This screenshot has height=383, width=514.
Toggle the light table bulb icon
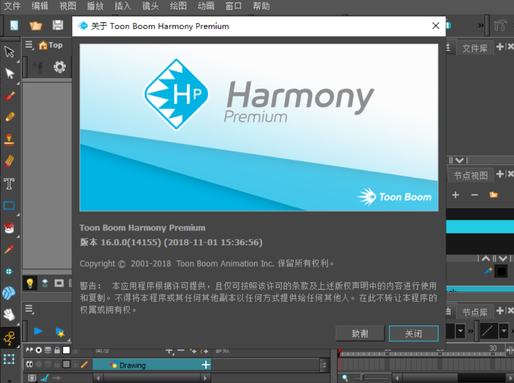point(30,283)
